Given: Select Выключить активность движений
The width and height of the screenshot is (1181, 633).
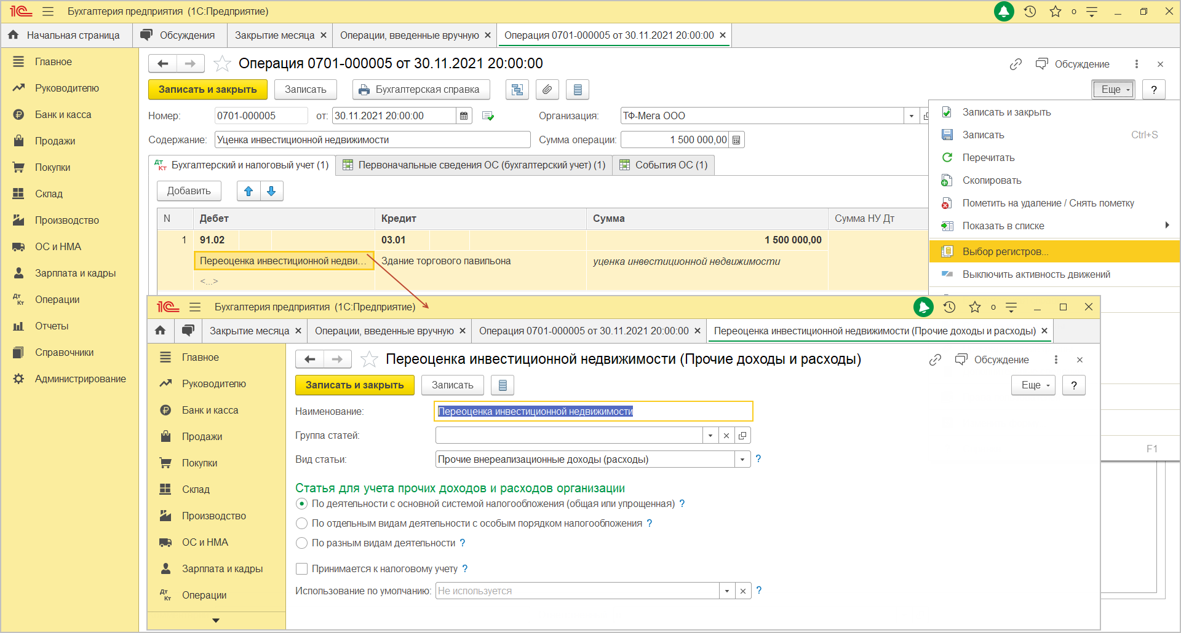Looking at the screenshot, I should [x=1054, y=275].
